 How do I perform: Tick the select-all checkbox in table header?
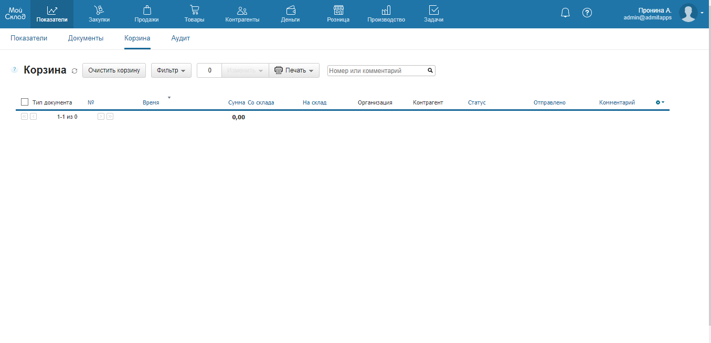tap(25, 102)
